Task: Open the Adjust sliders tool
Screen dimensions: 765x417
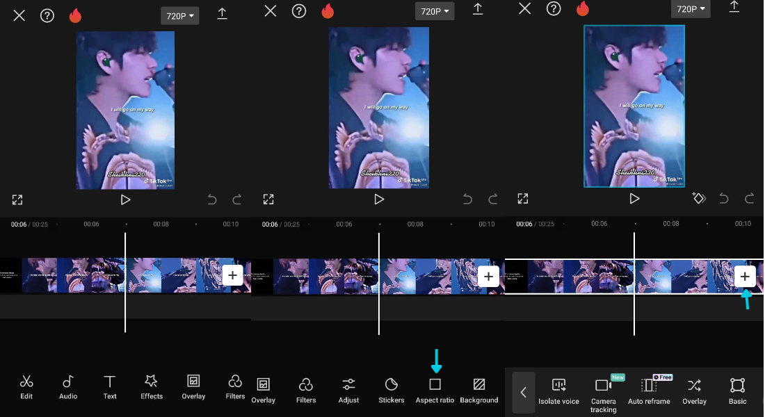Action: click(x=348, y=391)
